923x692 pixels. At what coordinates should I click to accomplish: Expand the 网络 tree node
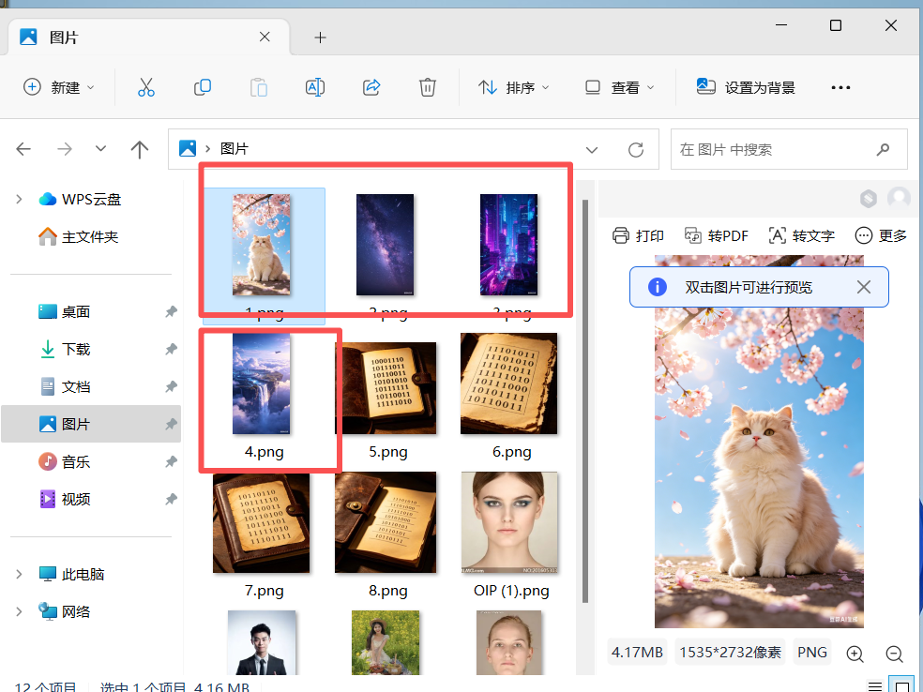[x=19, y=611]
